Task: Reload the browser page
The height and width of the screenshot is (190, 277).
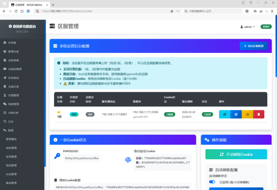Action: pyautogui.click(x=16, y=11)
